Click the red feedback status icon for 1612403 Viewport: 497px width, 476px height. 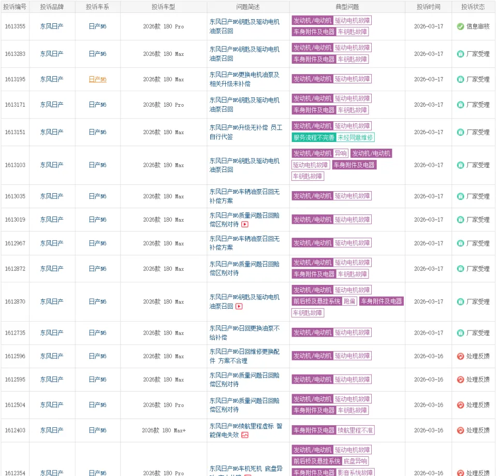(460, 430)
